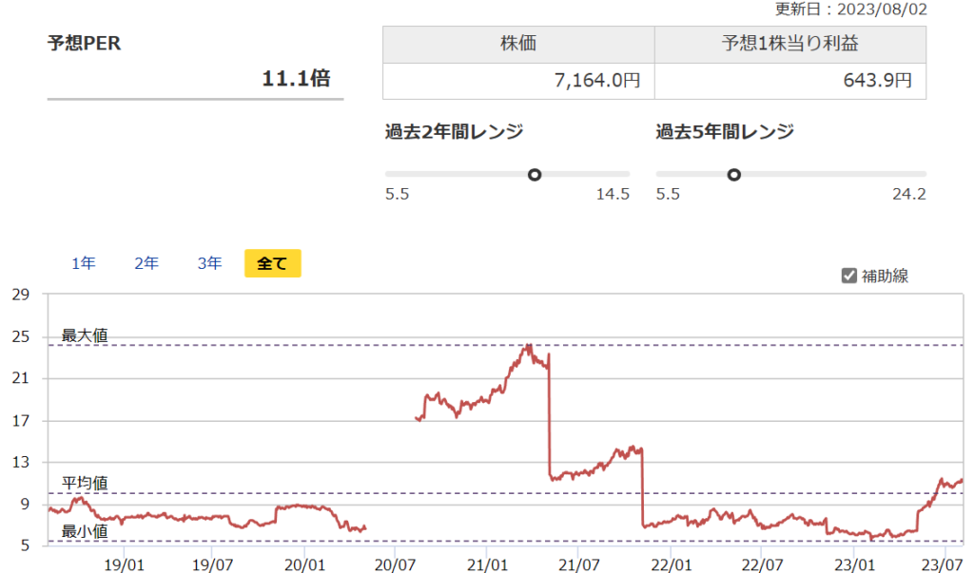The width and height of the screenshot is (974, 573).
Task: Switch chart to 2年 range
Action: 146,263
